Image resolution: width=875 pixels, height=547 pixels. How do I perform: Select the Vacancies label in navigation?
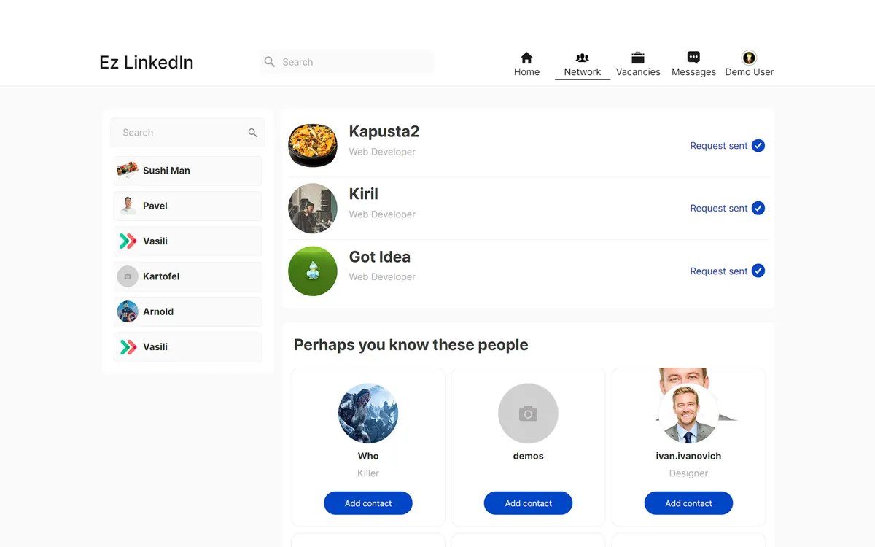click(x=638, y=72)
